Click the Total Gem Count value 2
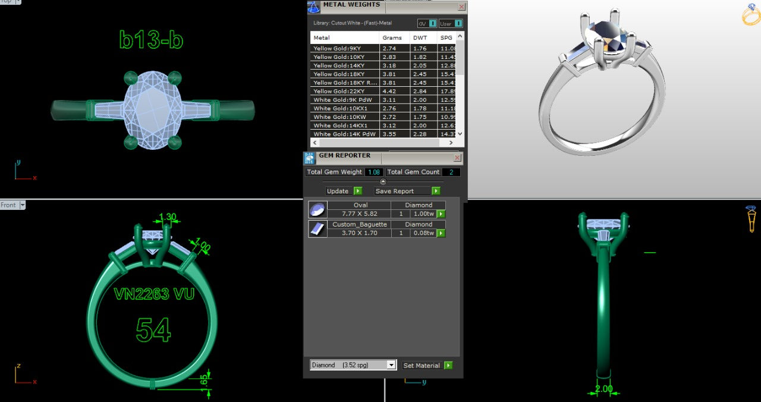This screenshot has height=402, width=761. [x=451, y=172]
